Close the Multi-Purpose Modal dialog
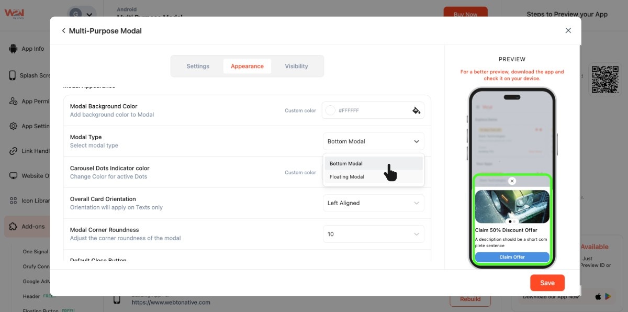This screenshot has width=628, height=312. pyautogui.click(x=568, y=31)
